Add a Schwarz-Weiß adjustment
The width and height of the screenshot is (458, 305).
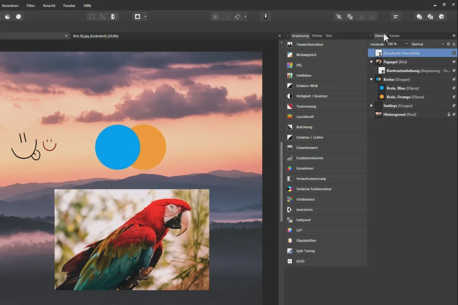(x=326, y=86)
